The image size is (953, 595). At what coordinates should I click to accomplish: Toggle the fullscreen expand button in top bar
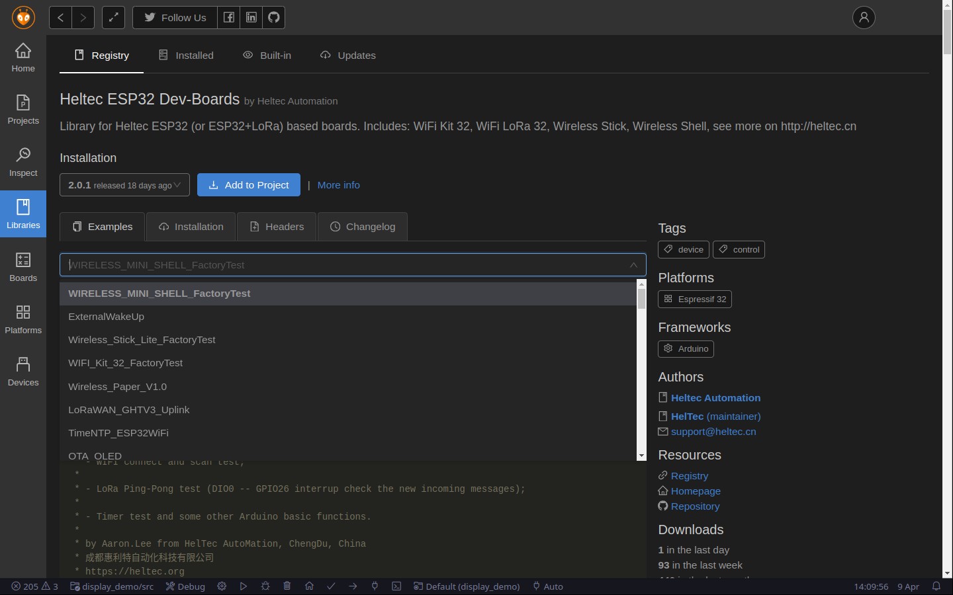pyautogui.click(x=113, y=17)
